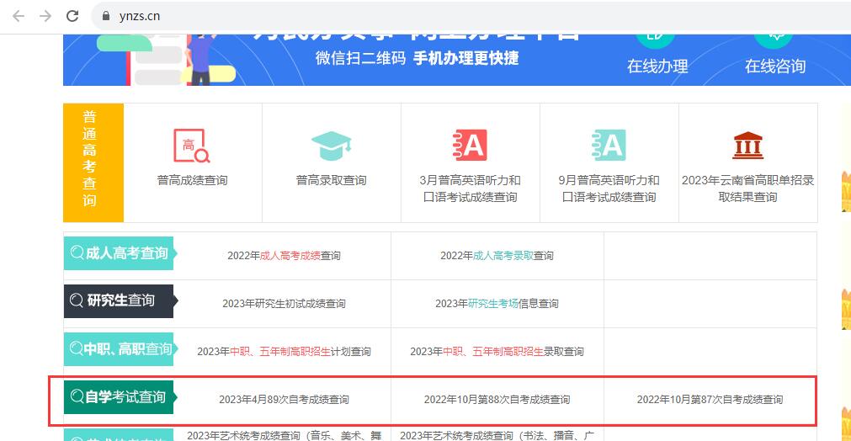Screen dimensions: 851x441
Task: Select the 中职、高职查询 category tab
Action: click(x=119, y=349)
